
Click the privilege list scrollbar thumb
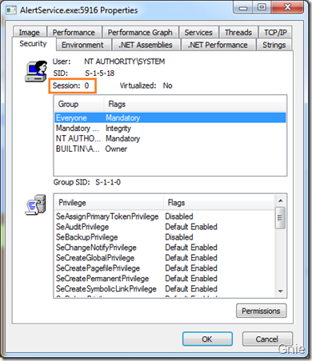(280, 218)
